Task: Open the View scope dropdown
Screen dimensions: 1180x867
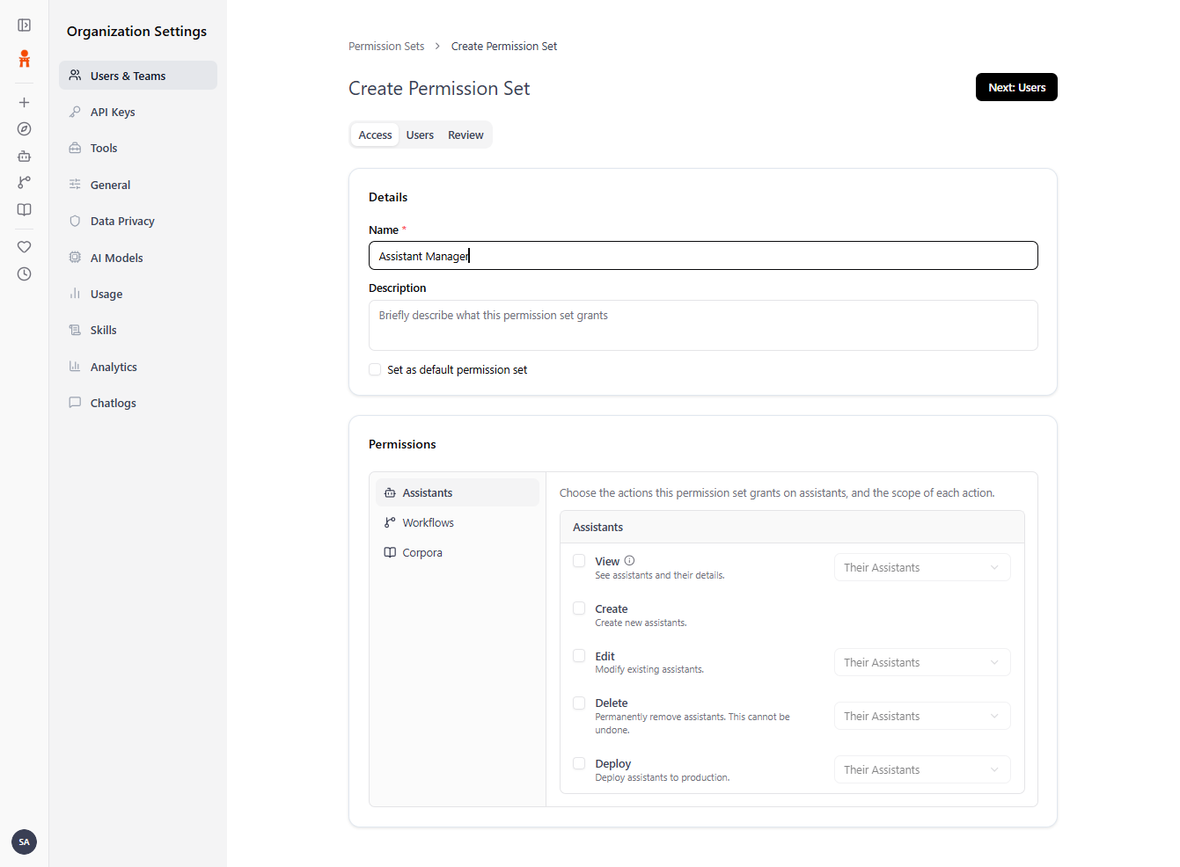Action: pos(922,567)
